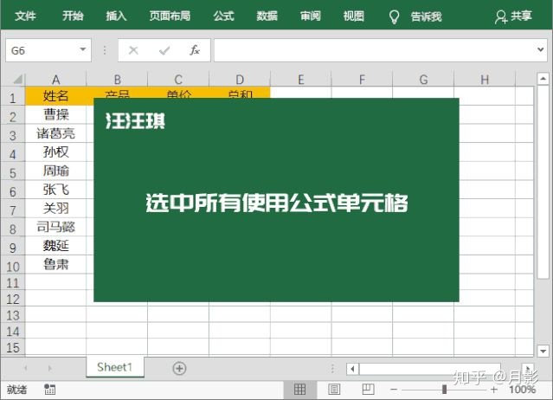Screen dimensions: 553x400
Task: Add a new sheet with plus icon
Action: [x=179, y=368]
